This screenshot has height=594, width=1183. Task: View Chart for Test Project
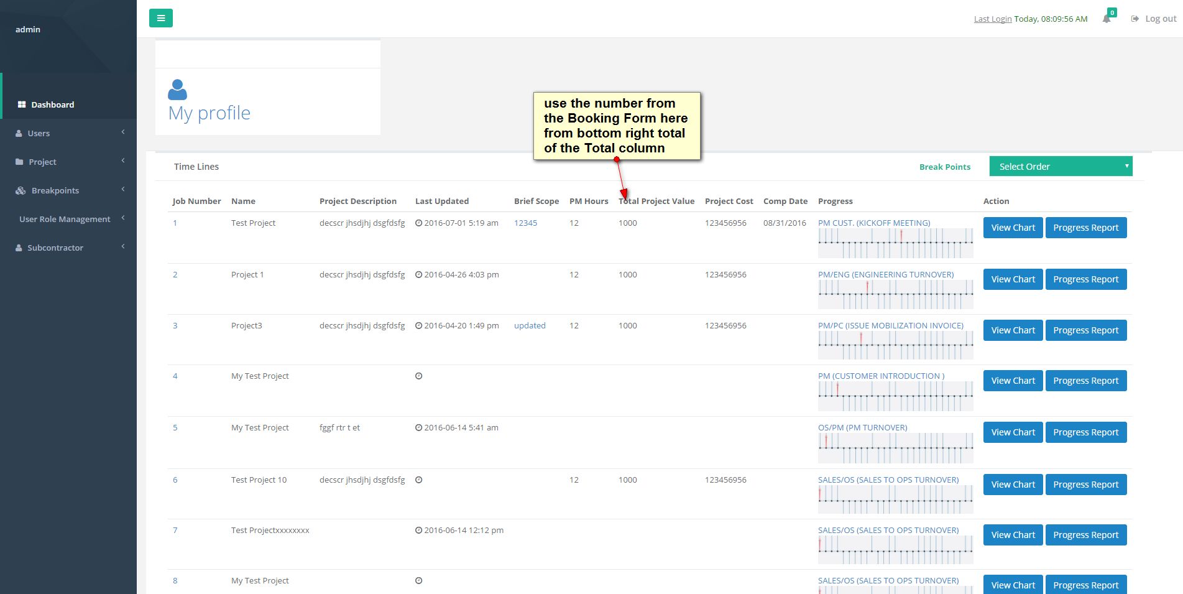[1013, 228]
